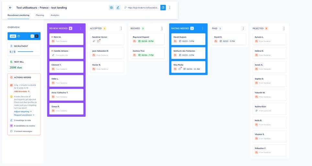Open the message icon on Rita Pêche card
Viewport: 312px width, 166px height.
tap(180, 69)
